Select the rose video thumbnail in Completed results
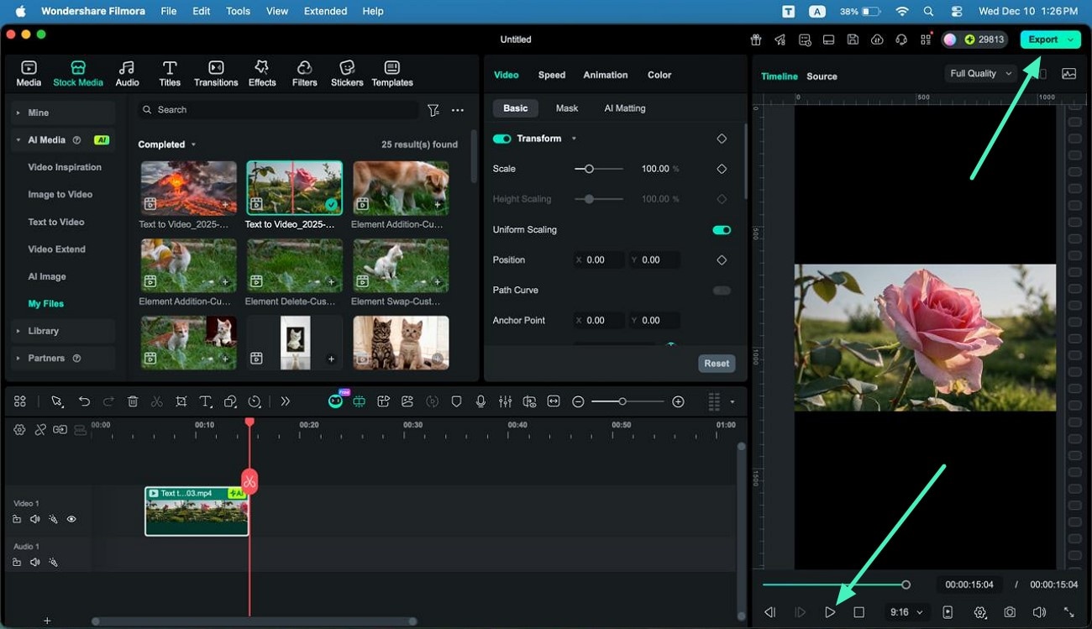 pyautogui.click(x=294, y=186)
